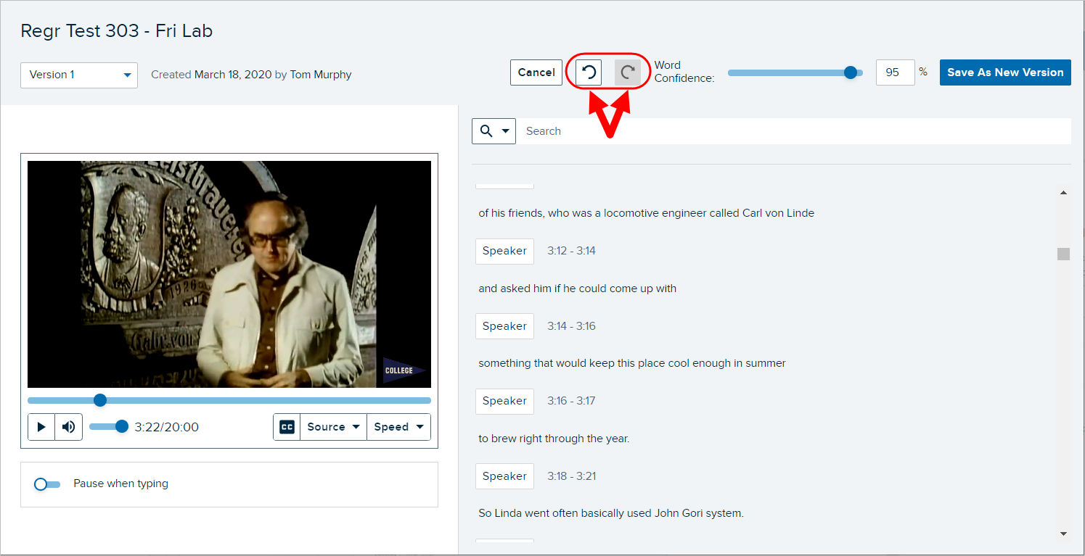The height and width of the screenshot is (556, 1085).
Task: Click the video progress bar handle
Action: pos(100,400)
